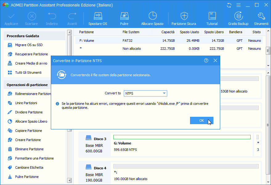This screenshot has width=271, height=185.
Task: Launch Gratis Backup from the toolbar
Action: click(x=238, y=19)
